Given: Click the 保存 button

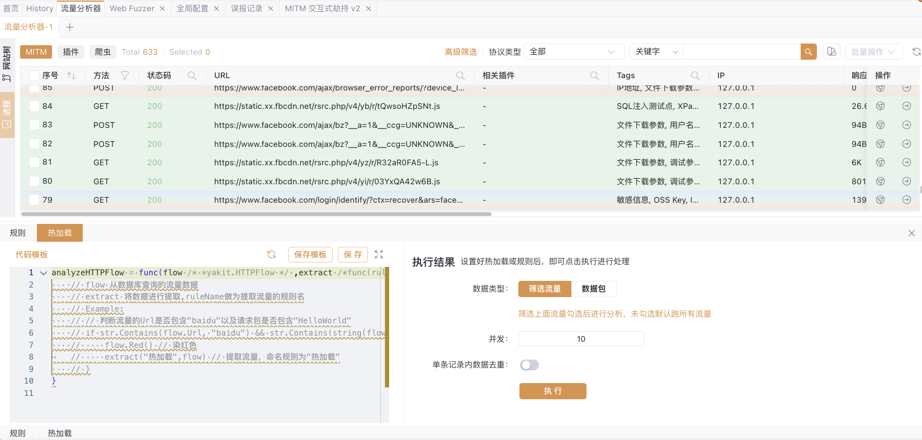Looking at the screenshot, I should click(x=353, y=255).
